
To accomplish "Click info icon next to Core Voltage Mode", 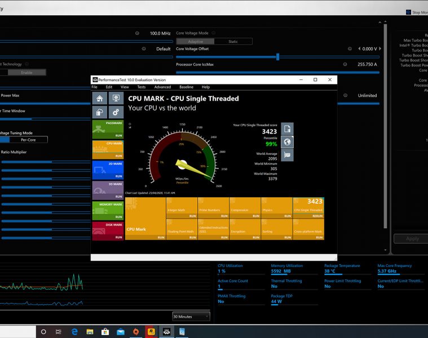I will point(214,33).
